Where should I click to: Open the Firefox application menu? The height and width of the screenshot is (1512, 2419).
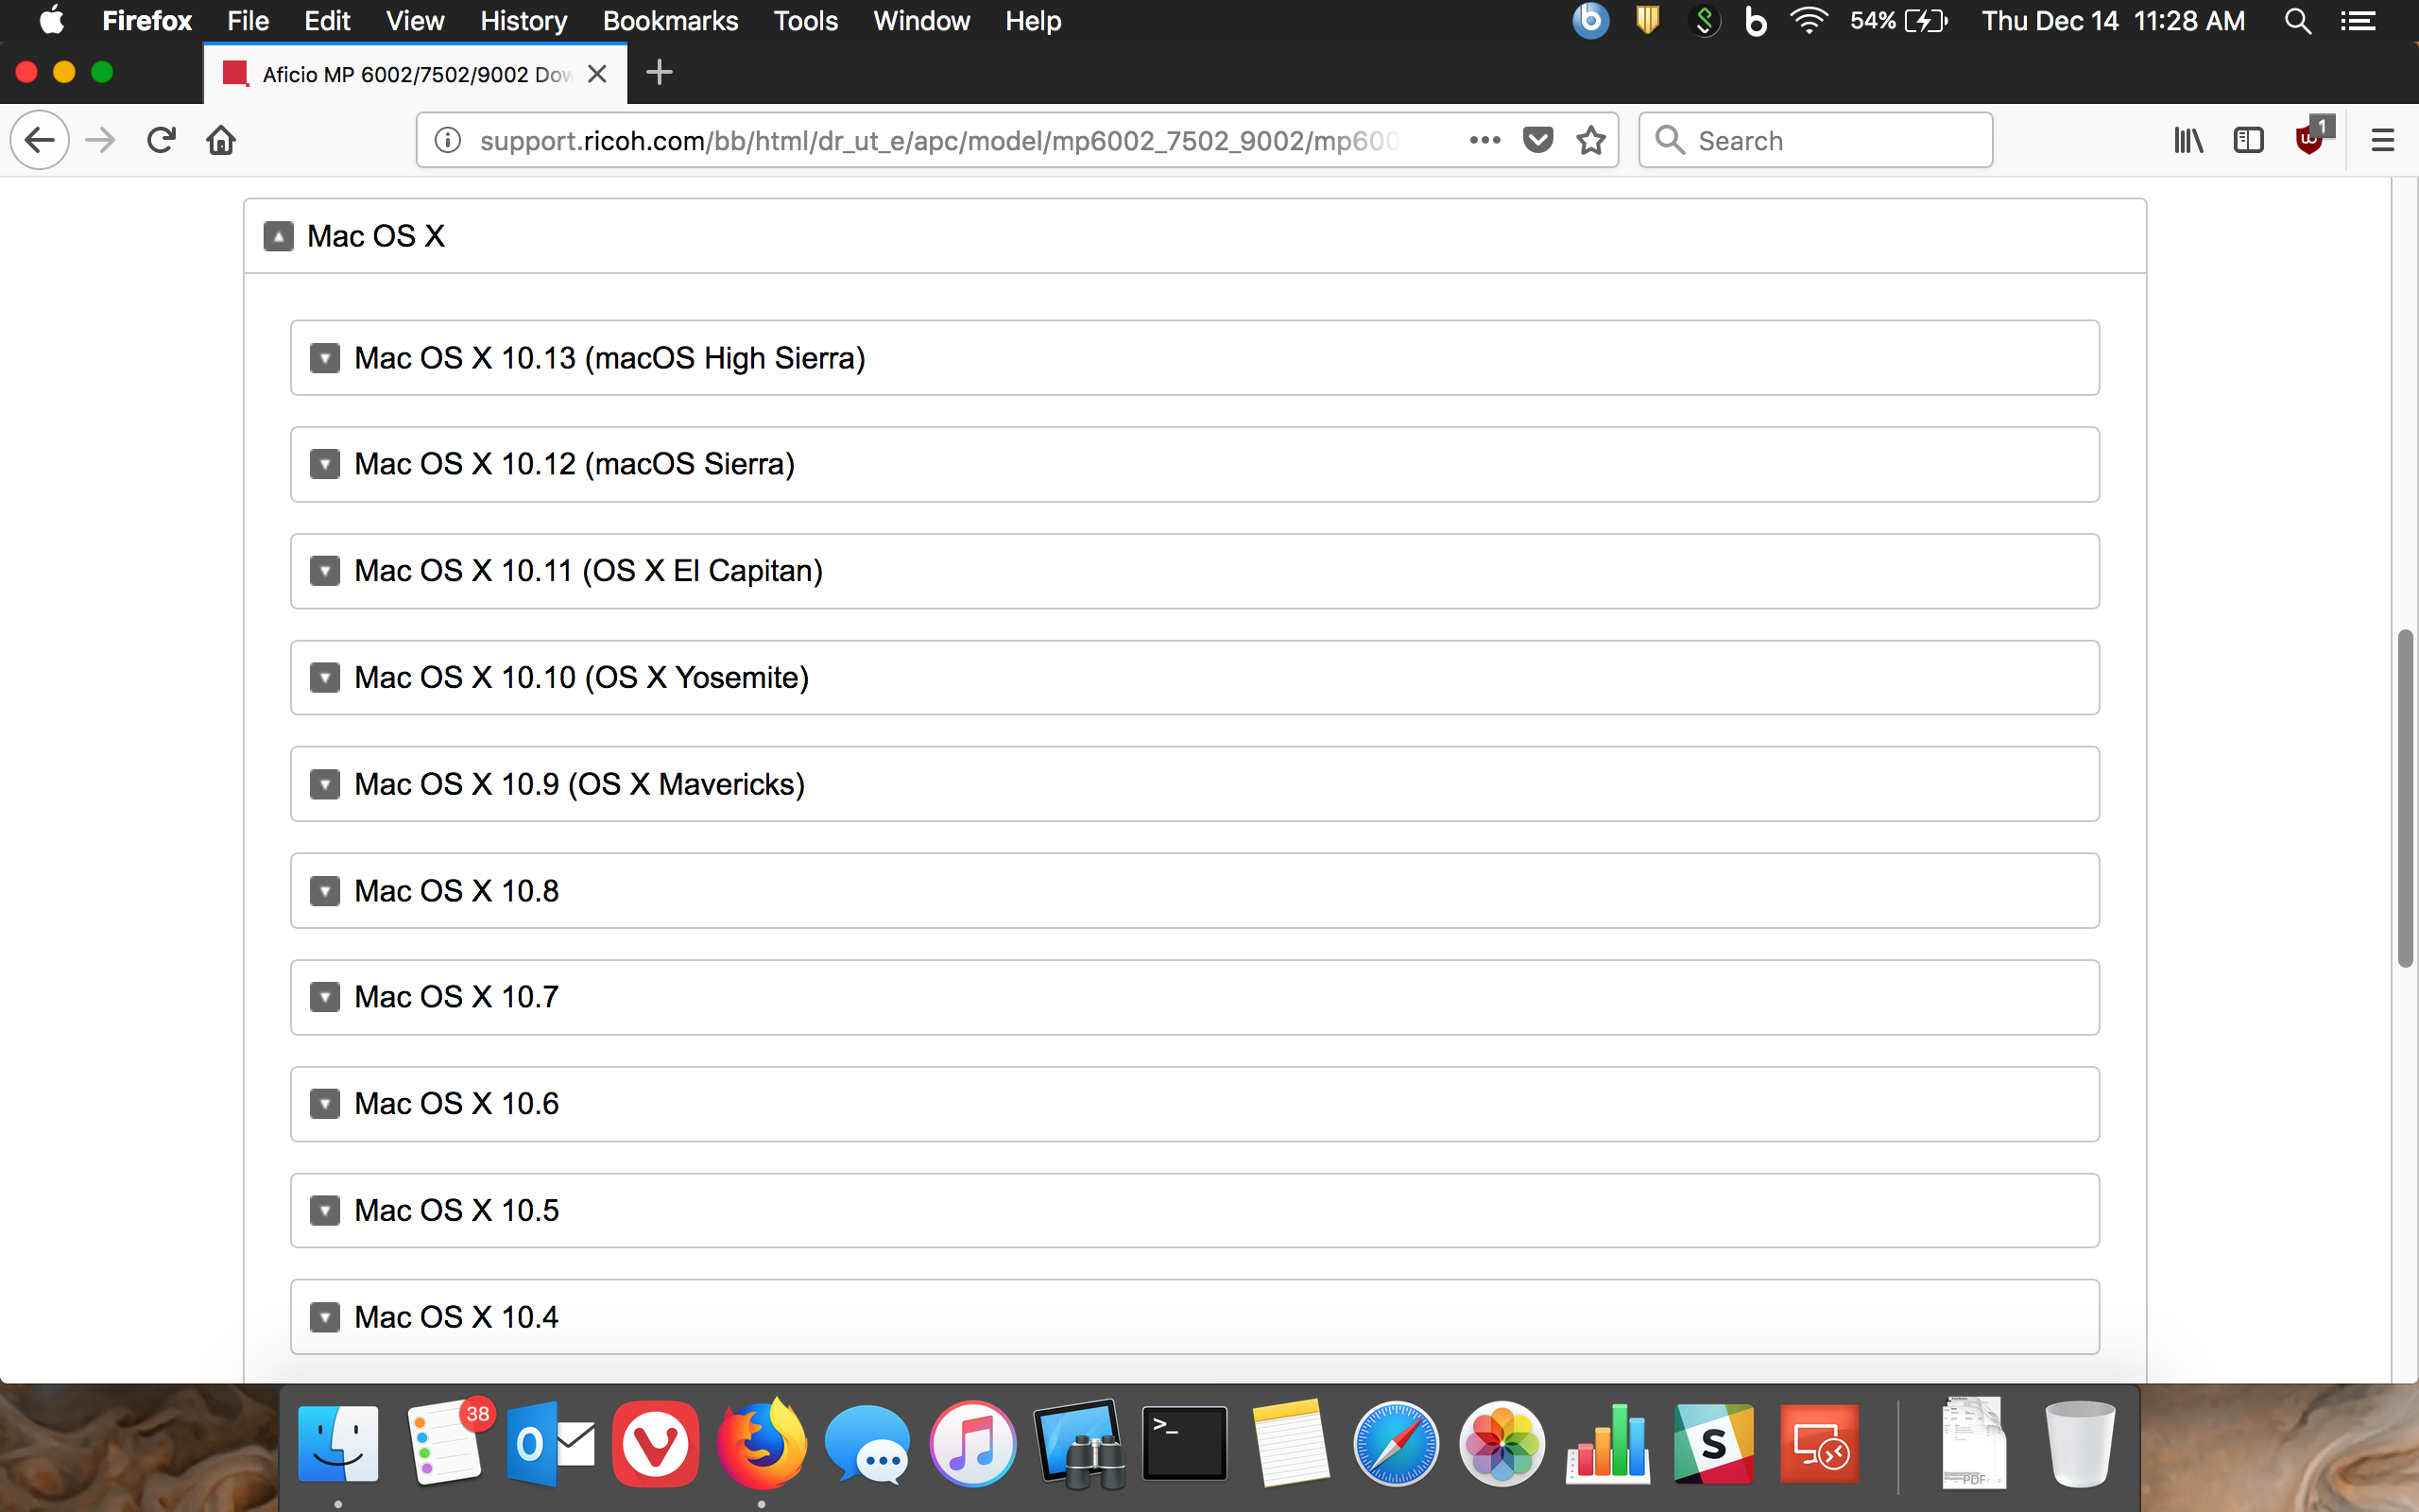(147, 21)
